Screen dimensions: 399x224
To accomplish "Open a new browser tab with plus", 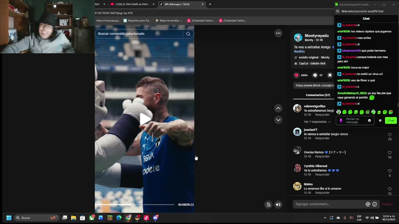I will point(210,4).
